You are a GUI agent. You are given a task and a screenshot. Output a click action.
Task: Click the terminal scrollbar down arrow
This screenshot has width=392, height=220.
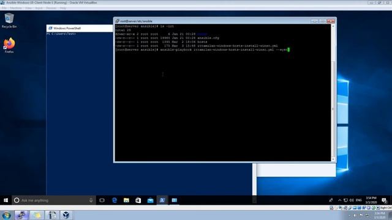click(333, 159)
